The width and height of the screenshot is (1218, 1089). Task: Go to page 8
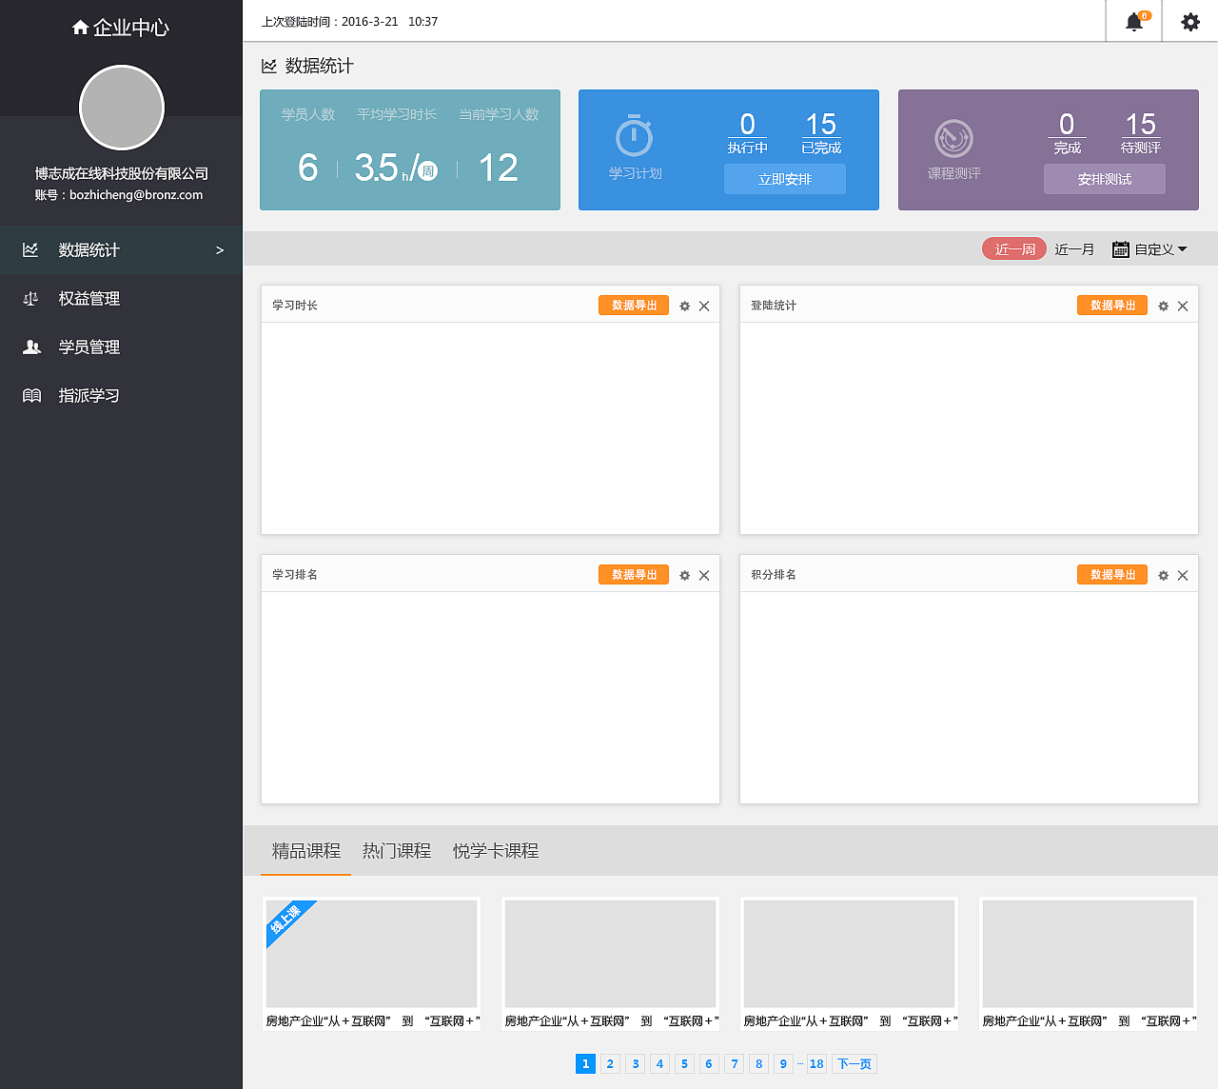758,1063
